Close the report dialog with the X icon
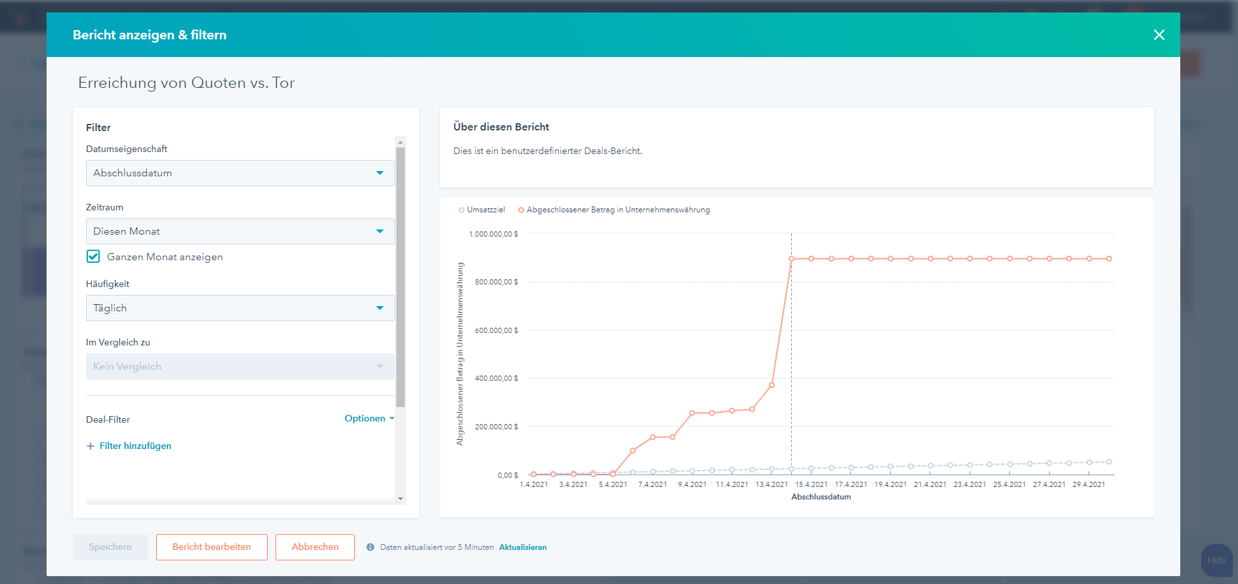Image resolution: width=1238 pixels, height=584 pixels. click(1159, 35)
